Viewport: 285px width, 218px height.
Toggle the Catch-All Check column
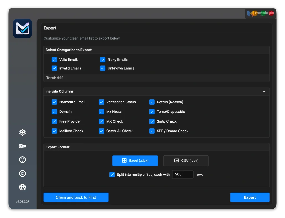pyautogui.click(x=101, y=131)
